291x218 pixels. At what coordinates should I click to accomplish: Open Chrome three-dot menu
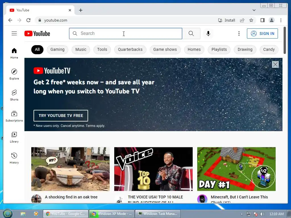tap(281, 20)
